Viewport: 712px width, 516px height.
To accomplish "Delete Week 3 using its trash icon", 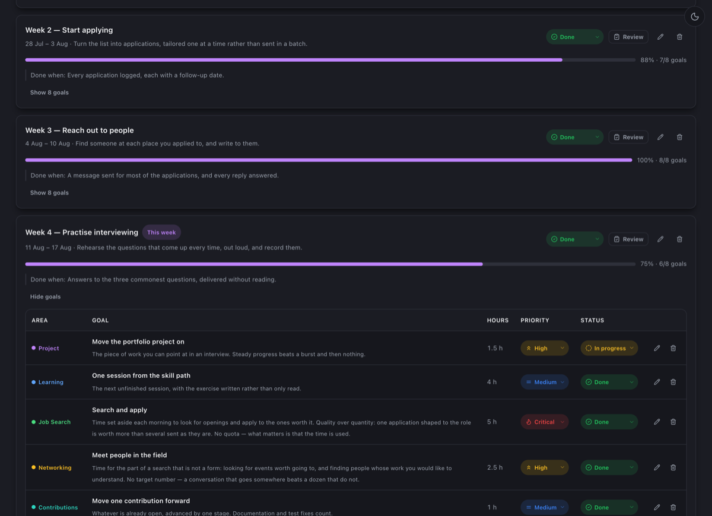I will click(x=679, y=137).
